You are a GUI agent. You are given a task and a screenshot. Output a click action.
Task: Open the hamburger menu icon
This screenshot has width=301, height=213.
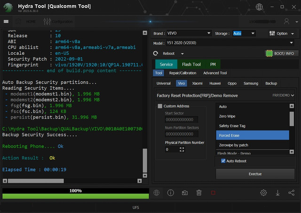[x=6, y=22]
